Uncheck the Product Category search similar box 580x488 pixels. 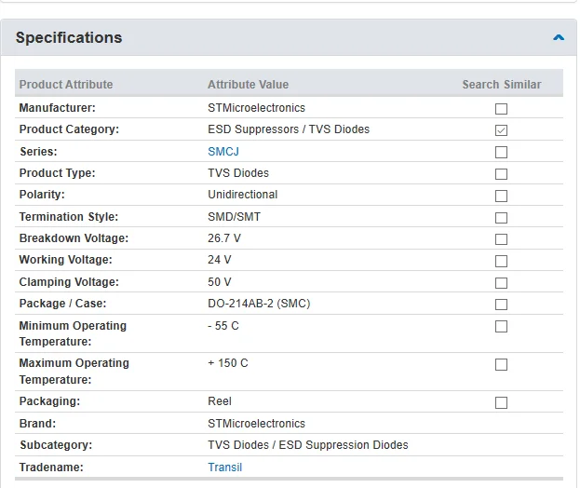click(x=501, y=130)
